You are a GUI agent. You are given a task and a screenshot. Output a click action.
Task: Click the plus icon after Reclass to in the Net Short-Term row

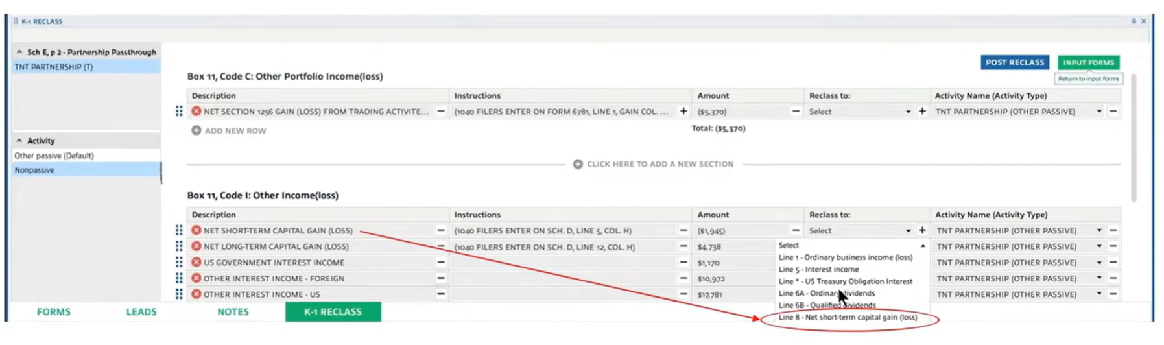[922, 230]
